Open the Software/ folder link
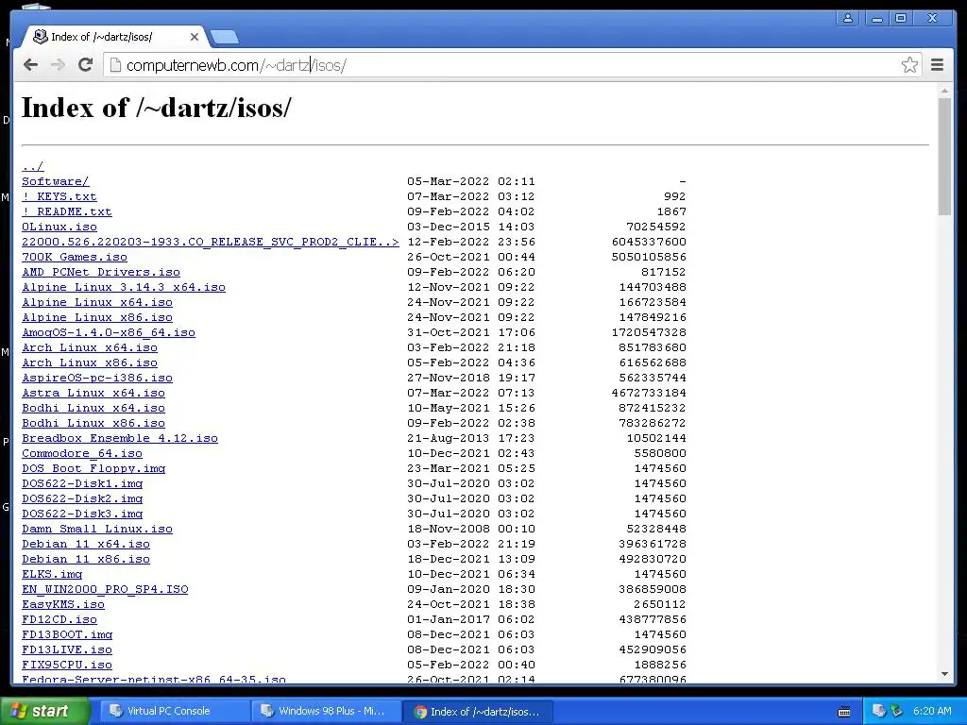The width and height of the screenshot is (967, 725). tap(56, 181)
